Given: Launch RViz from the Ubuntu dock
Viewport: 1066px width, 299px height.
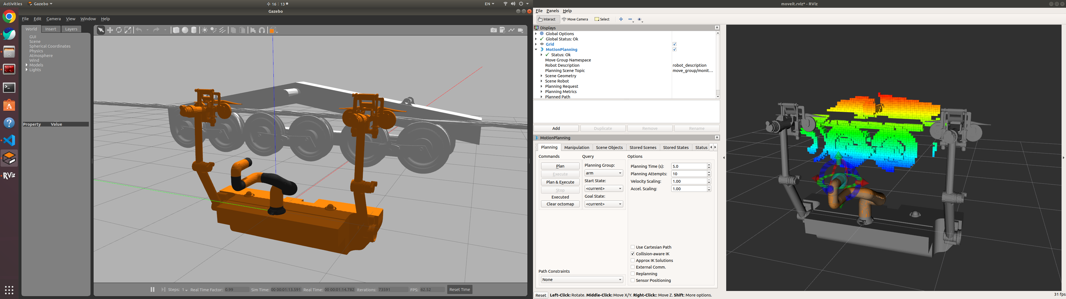Looking at the screenshot, I should click(9, 176).
